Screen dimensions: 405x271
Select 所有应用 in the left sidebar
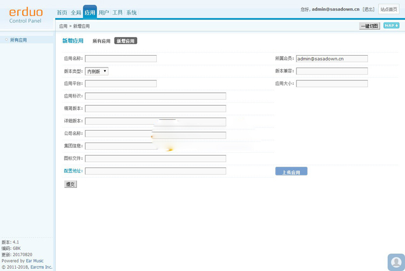pos(18,40)
